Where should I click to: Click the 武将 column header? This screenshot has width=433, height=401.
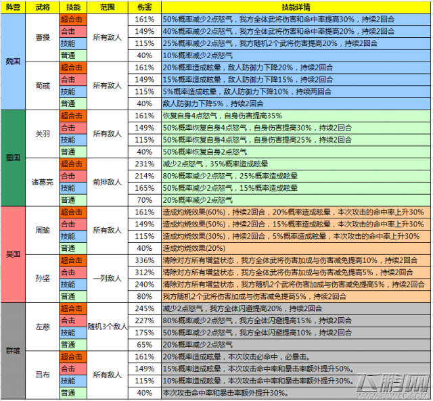(43, 7)
